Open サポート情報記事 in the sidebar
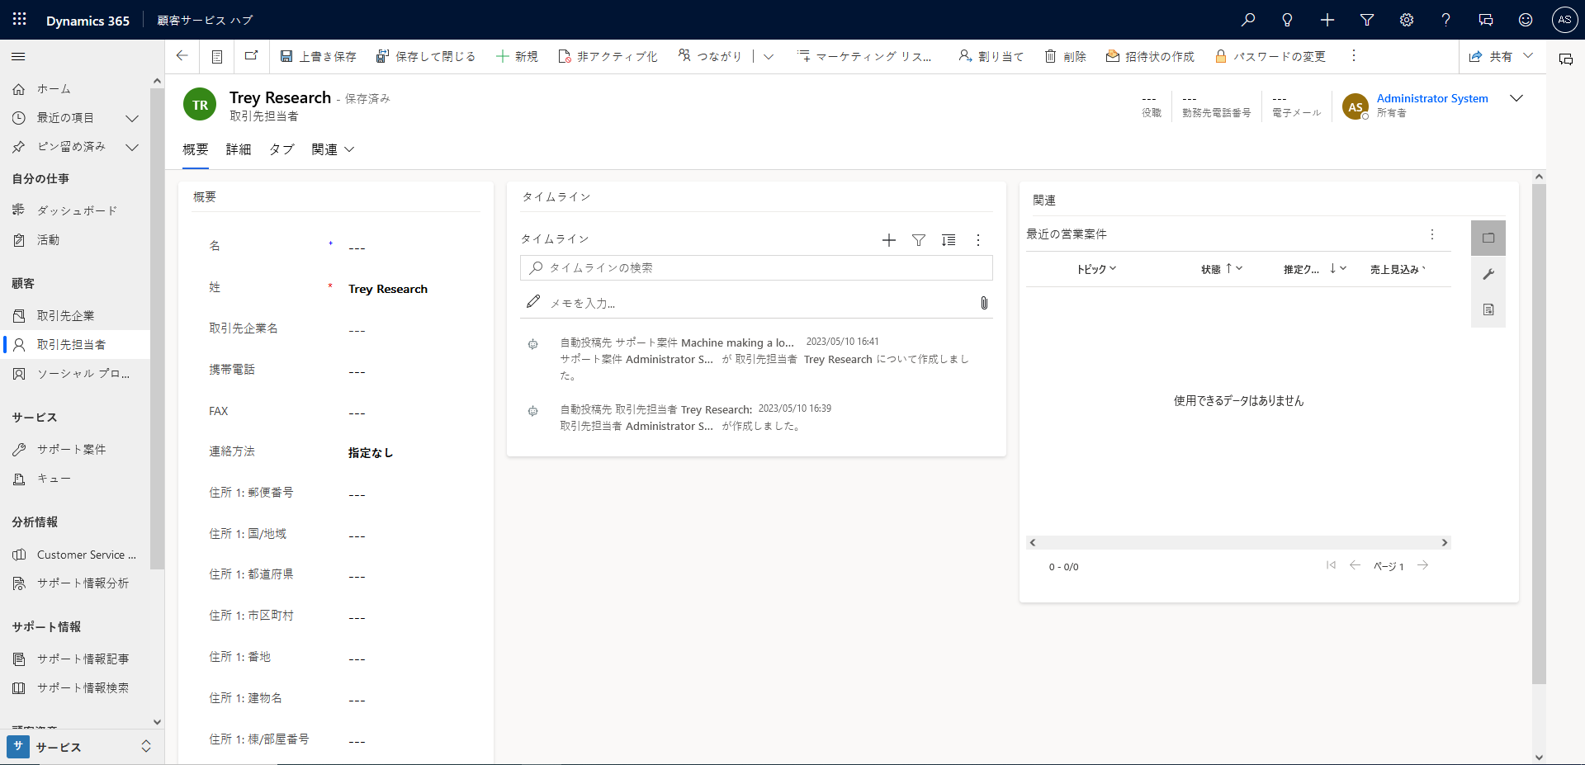The image size is (1585, 765). click(x=75, y=659)
